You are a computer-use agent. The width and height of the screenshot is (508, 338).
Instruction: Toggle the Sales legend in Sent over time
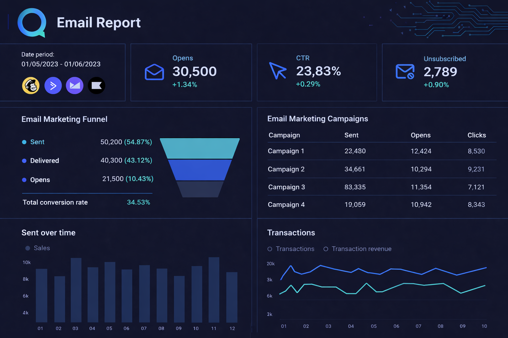[x=37, y=248]
